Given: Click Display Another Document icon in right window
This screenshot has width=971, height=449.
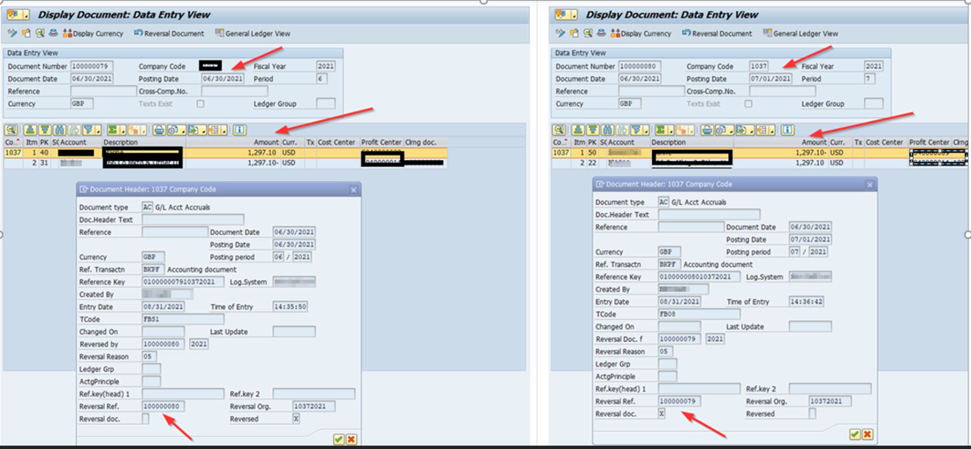Looking at the screenshot, I should point(574,33).
